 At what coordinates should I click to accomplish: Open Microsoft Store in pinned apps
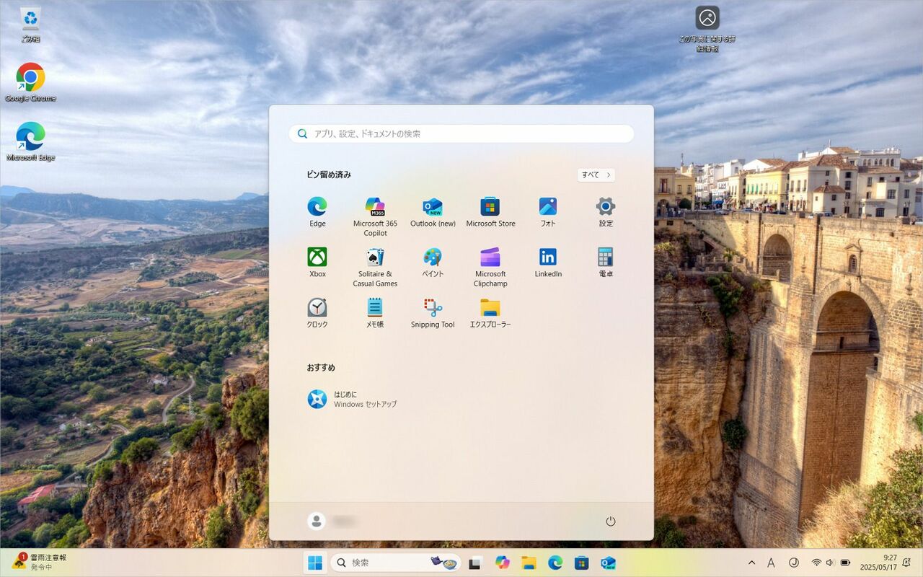click(490, 212)
